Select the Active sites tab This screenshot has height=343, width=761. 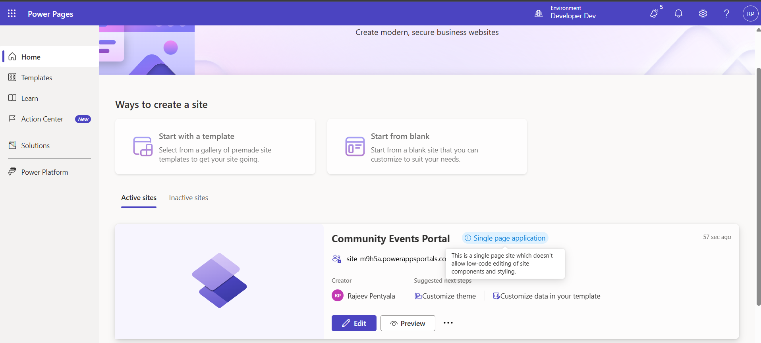139,198
